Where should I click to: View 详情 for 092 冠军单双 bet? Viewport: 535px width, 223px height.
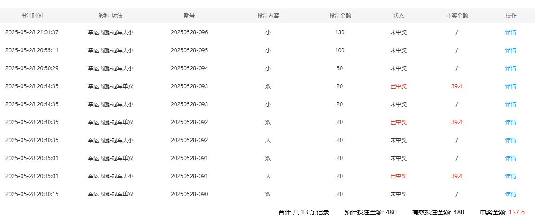(510, 122)
